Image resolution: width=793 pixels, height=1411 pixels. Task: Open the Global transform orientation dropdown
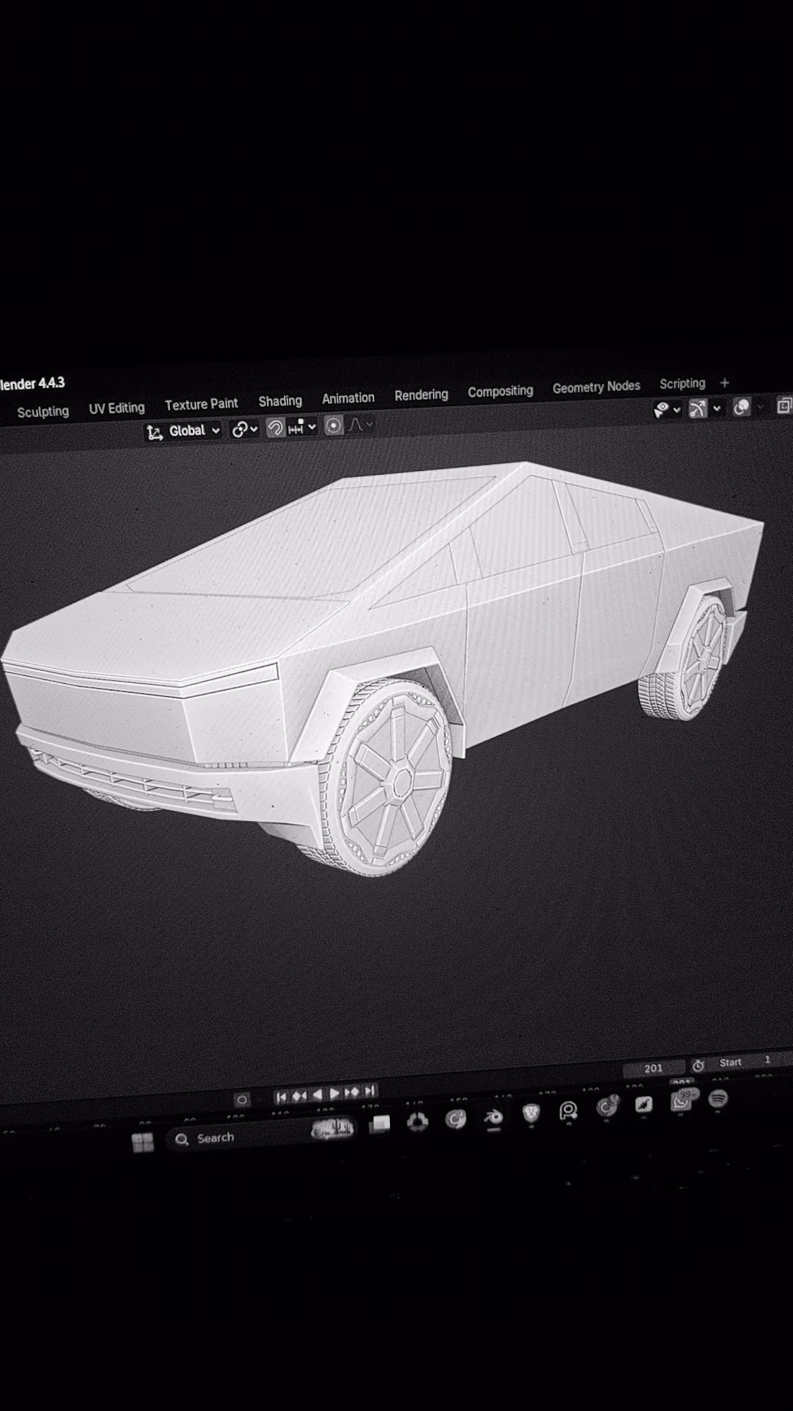pyautogui.click(x=184, y=431)
